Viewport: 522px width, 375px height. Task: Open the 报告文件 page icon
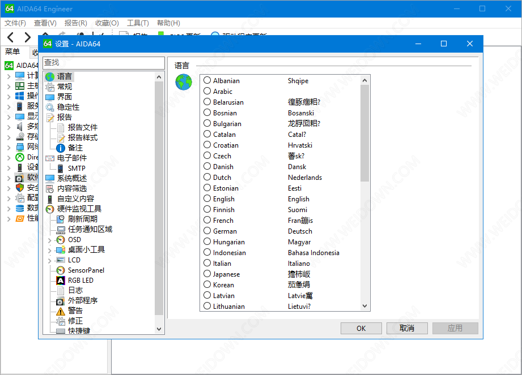(x=61, y=128)
